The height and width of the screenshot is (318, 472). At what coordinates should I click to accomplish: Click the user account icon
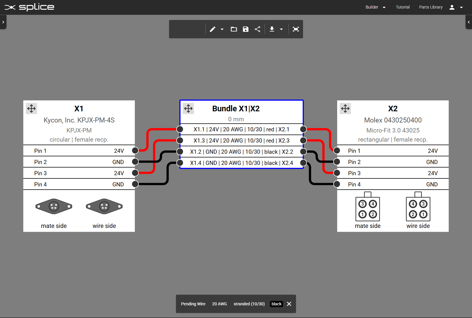coord(452,7)
